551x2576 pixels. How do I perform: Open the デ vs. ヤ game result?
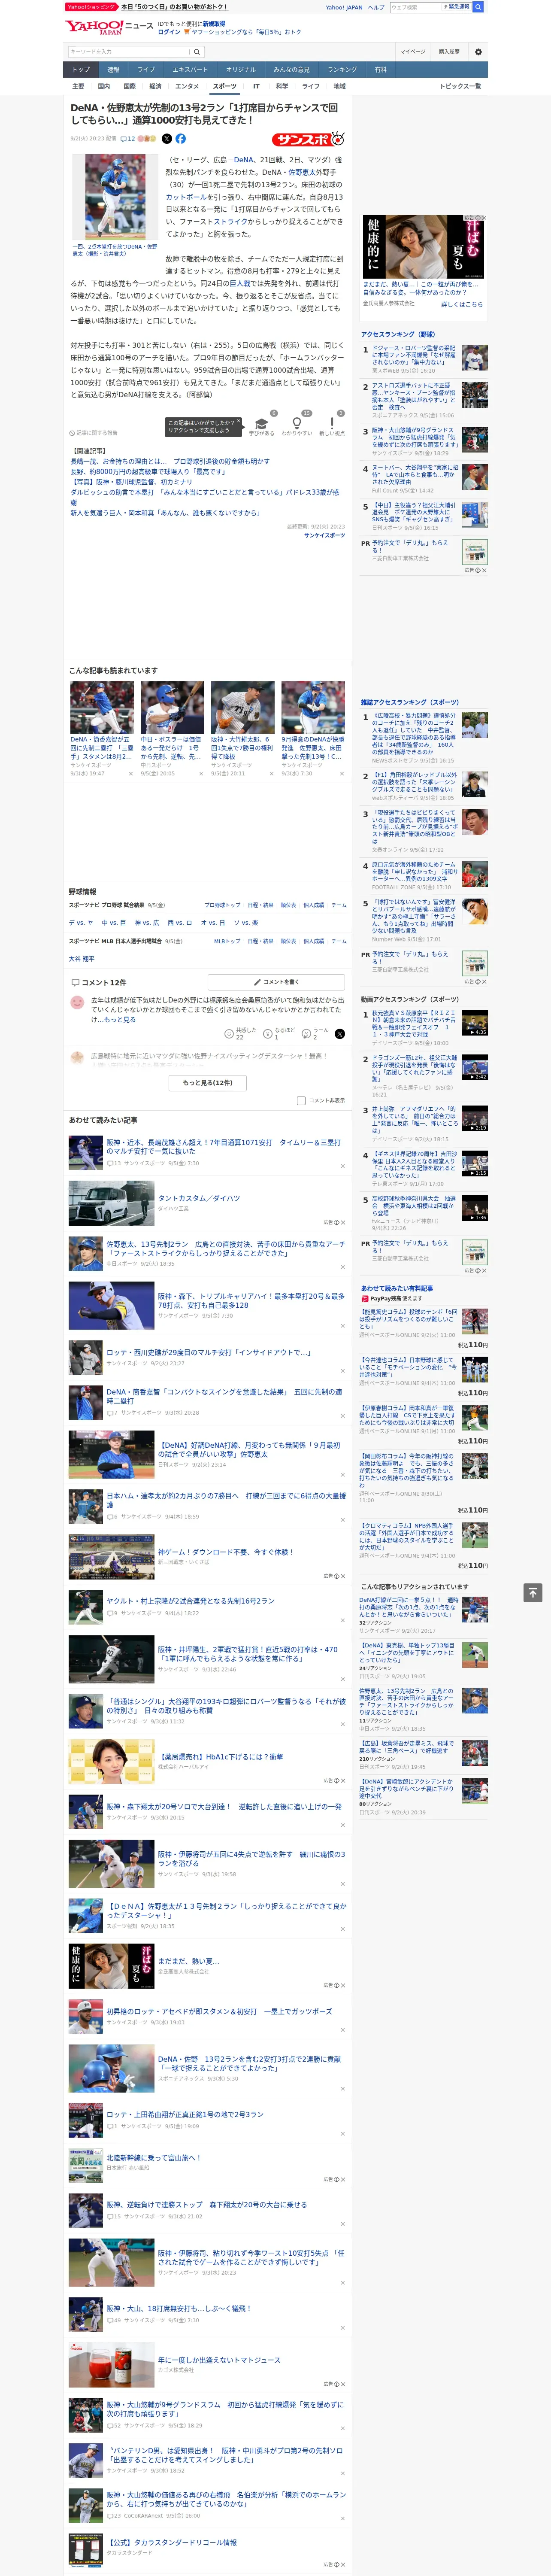pos(81,923)
